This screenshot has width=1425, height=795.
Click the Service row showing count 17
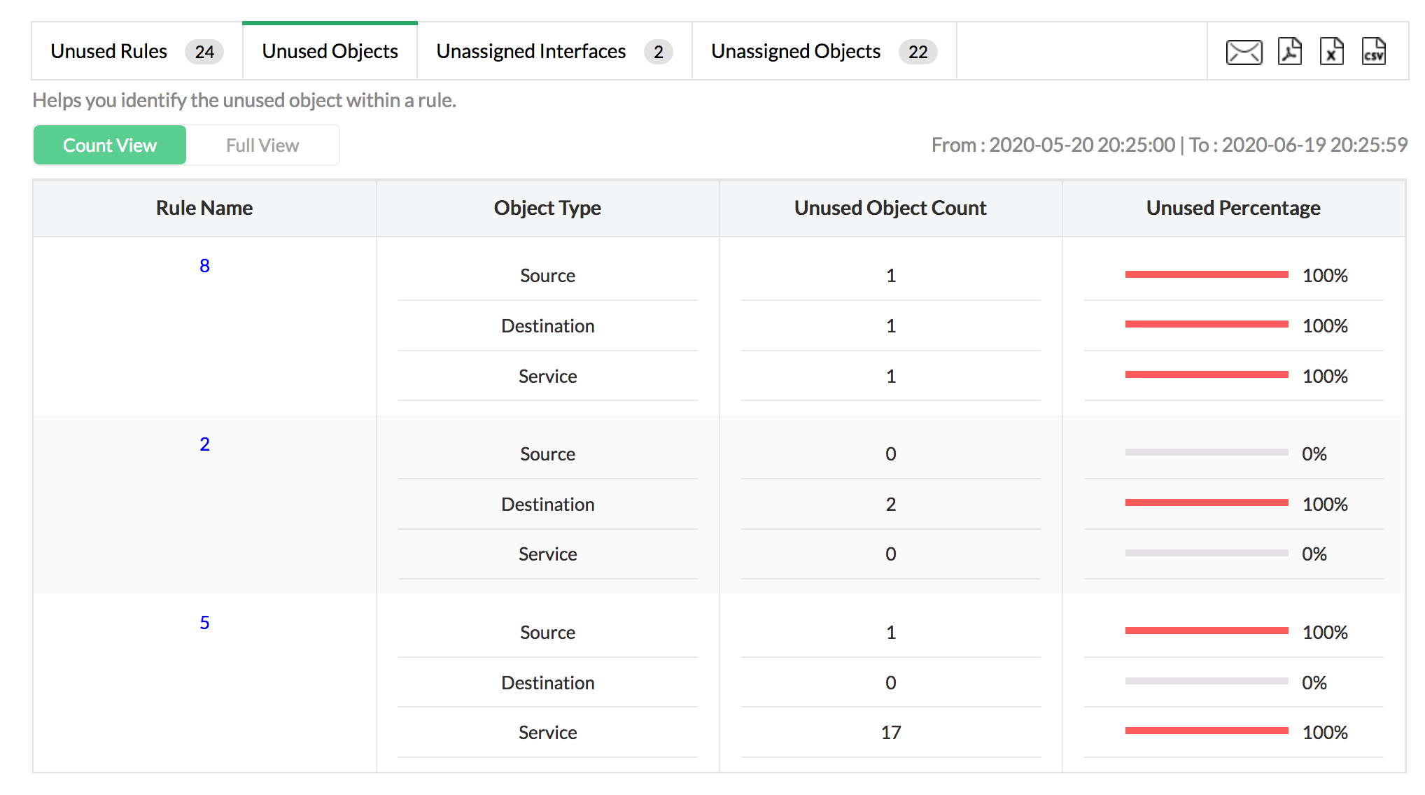[x=547, y=732]
